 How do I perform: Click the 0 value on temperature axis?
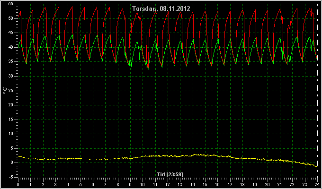[x=12, y=163]
